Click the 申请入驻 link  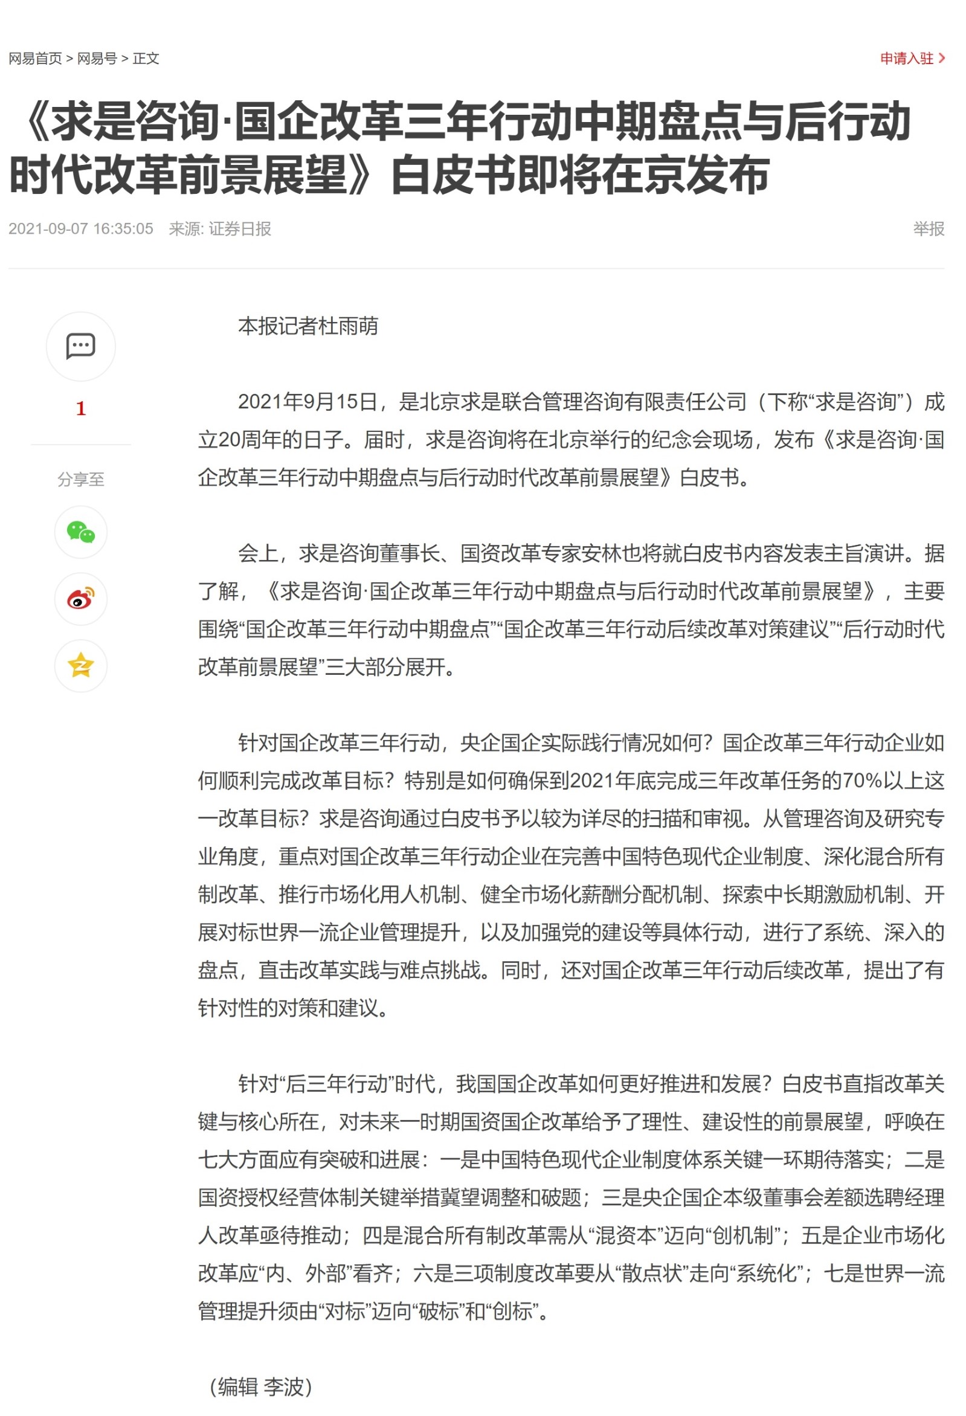[906, 59]
